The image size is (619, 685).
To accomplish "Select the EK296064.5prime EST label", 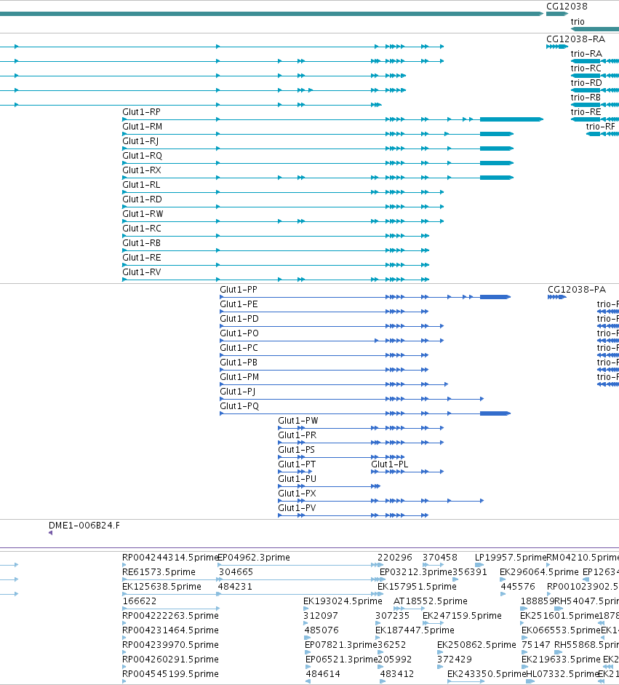I will pos(539,572).
